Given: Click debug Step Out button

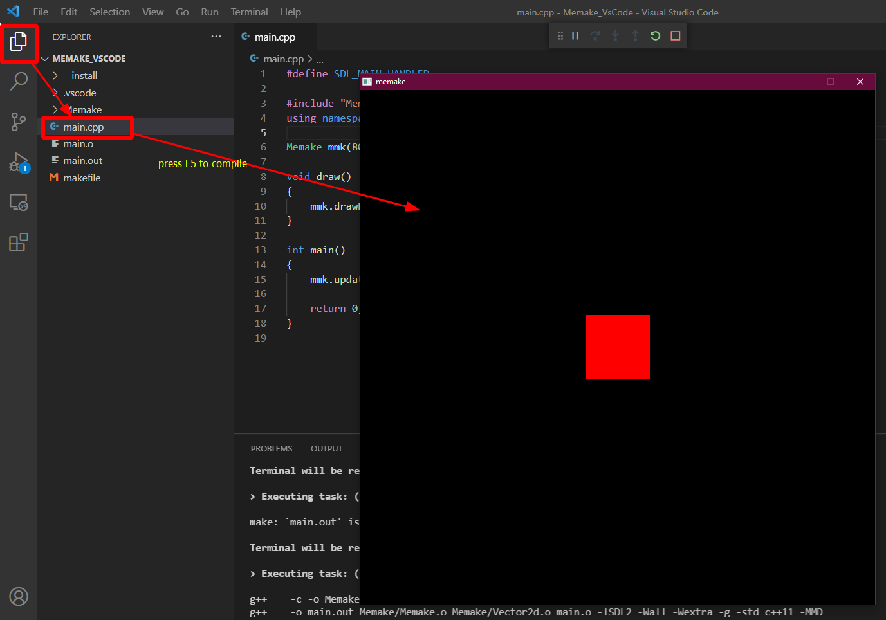Looking at the screenshot, I should pyautogui.click(x=635, y=36).
